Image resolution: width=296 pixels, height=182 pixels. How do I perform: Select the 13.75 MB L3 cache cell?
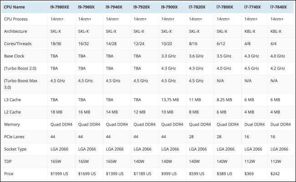[170, 100]
